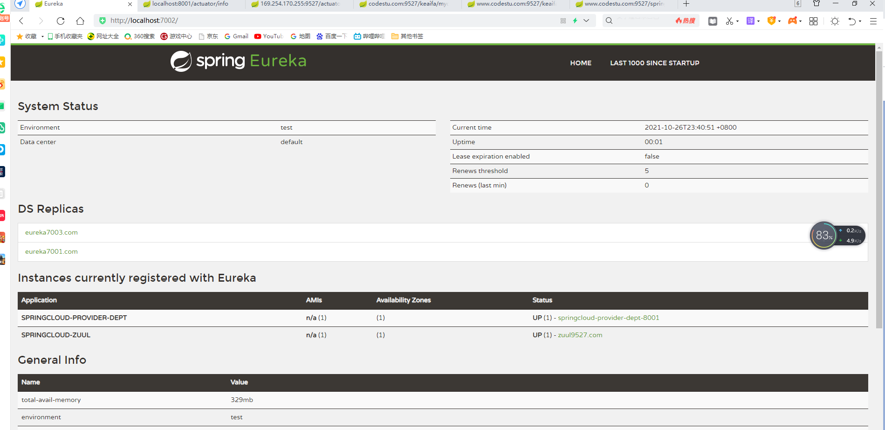The height and width of the screenshot is (430, 885).
Task: Click the green lightning speed-mode icon
Action: coord(575,21)
